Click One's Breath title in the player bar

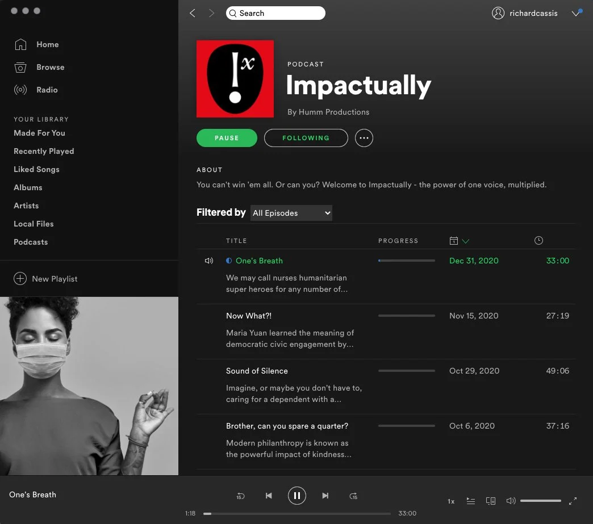32,494
